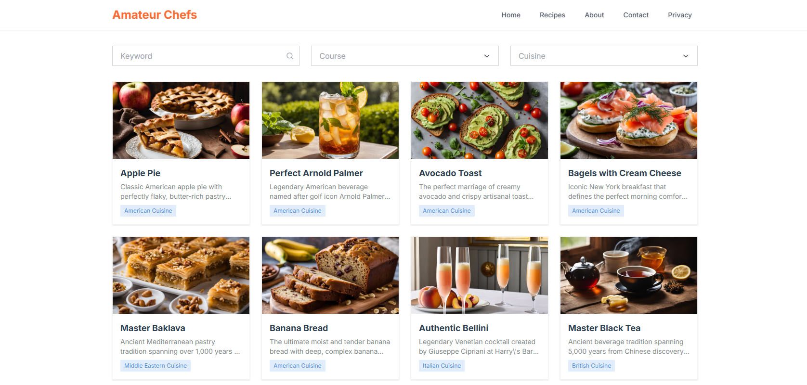The height and width of the screenshot is (385, 807).
Task: Filter by the Italian Cuisine tag
Action: click(x=442, y=366)
